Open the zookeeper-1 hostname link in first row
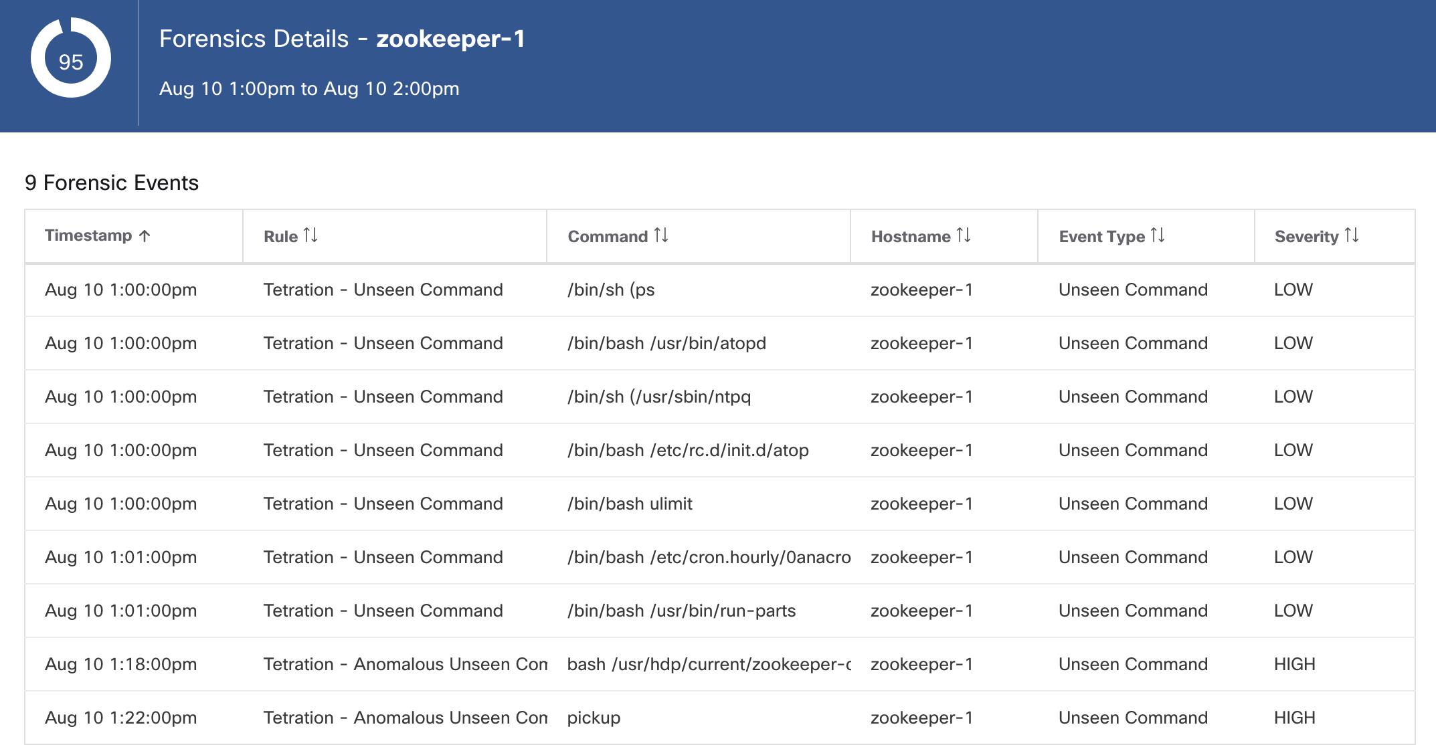The height and width of the screenshot is (745, 1436). pos(921,290)
